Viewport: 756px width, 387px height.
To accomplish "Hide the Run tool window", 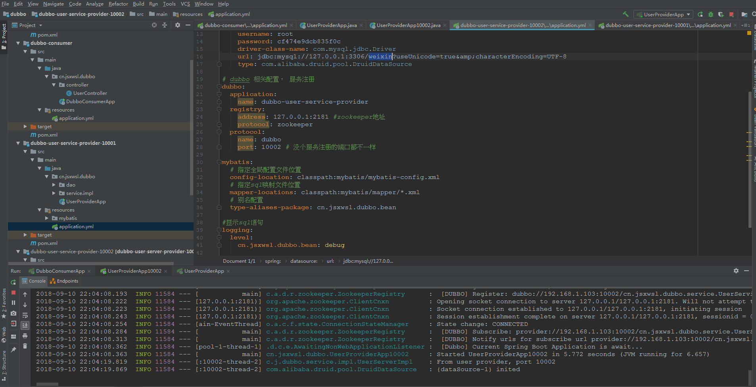I will tap(746, 271).
